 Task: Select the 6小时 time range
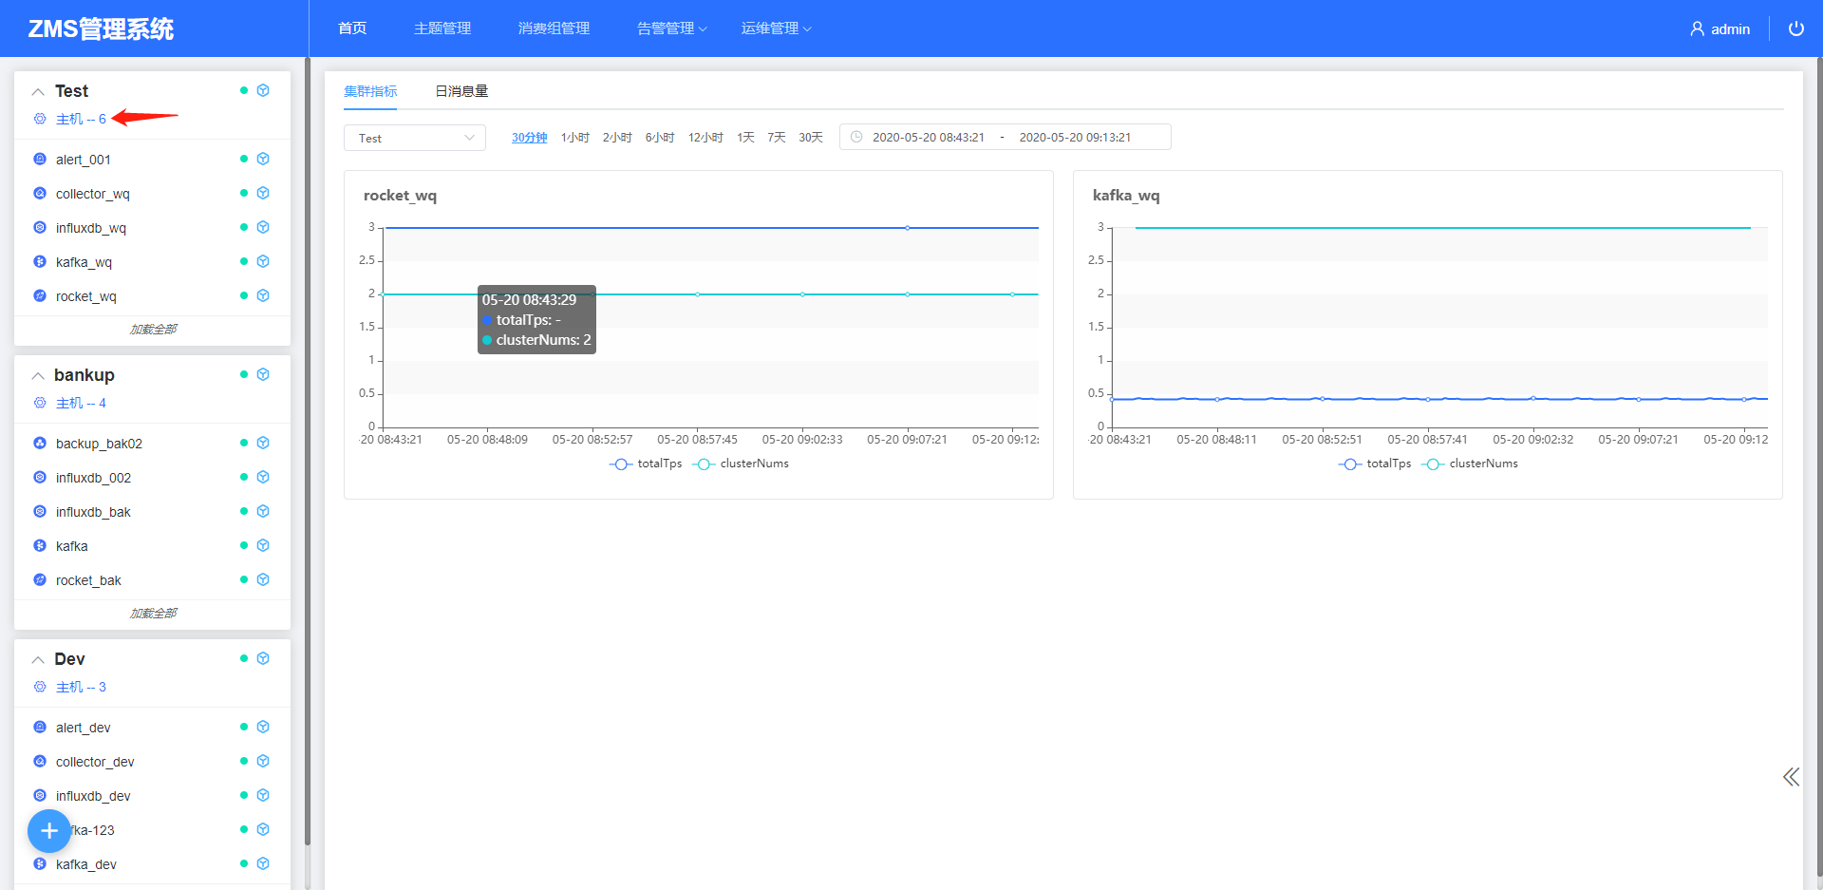coord(660,138)
